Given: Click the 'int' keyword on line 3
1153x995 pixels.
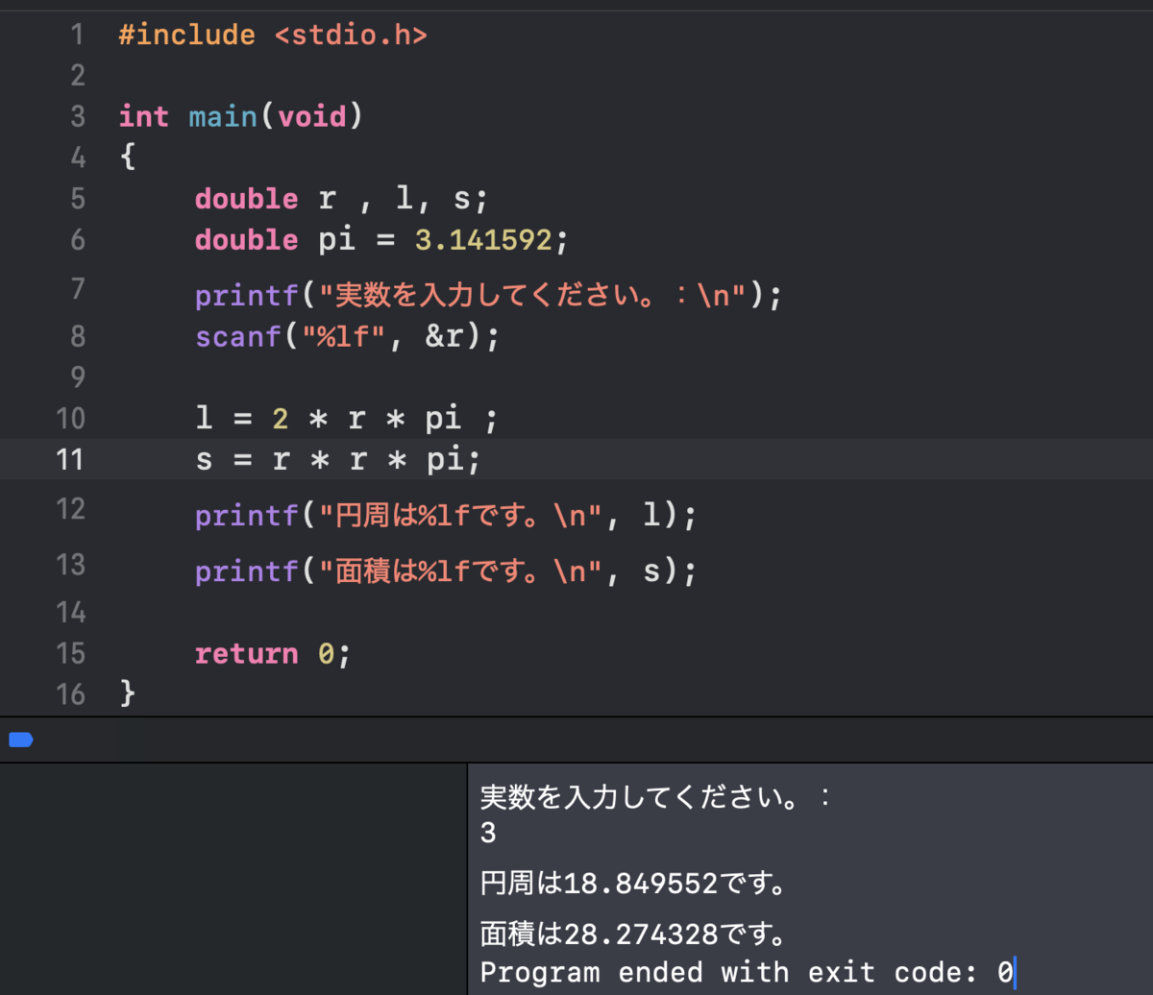Looking at the screenshot, I should coord(144,117).
